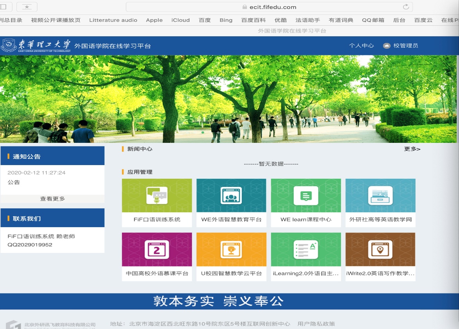Click 查看更多 under 通知公告
Image resolution: width=459 pixels, height=329 pixels.
click(x=52, y=199)
